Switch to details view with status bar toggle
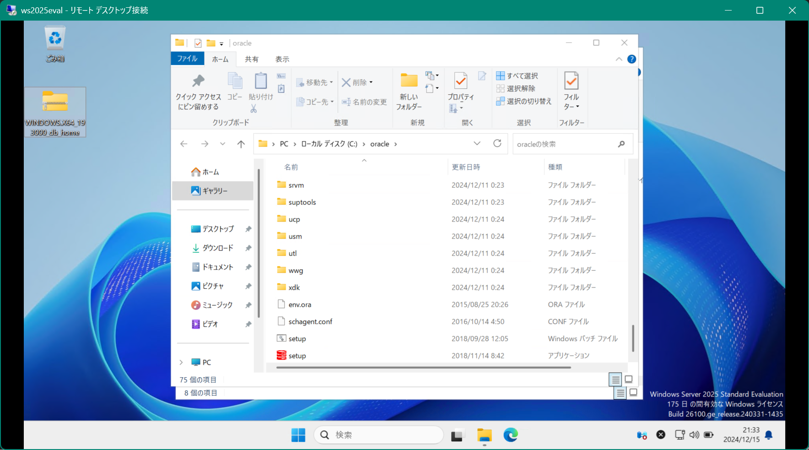 coord(615,379)
